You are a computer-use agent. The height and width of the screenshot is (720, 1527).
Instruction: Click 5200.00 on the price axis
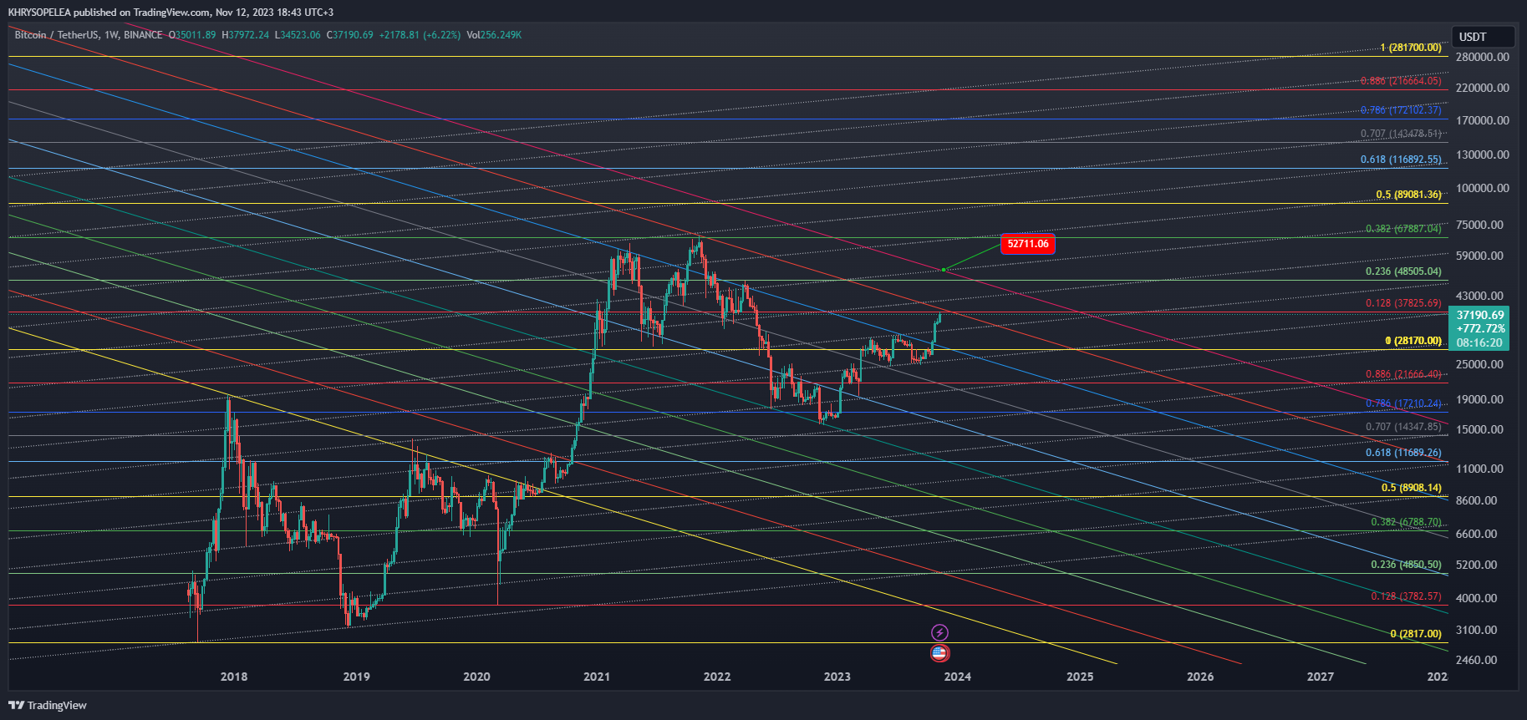[x=1476, y=565]
